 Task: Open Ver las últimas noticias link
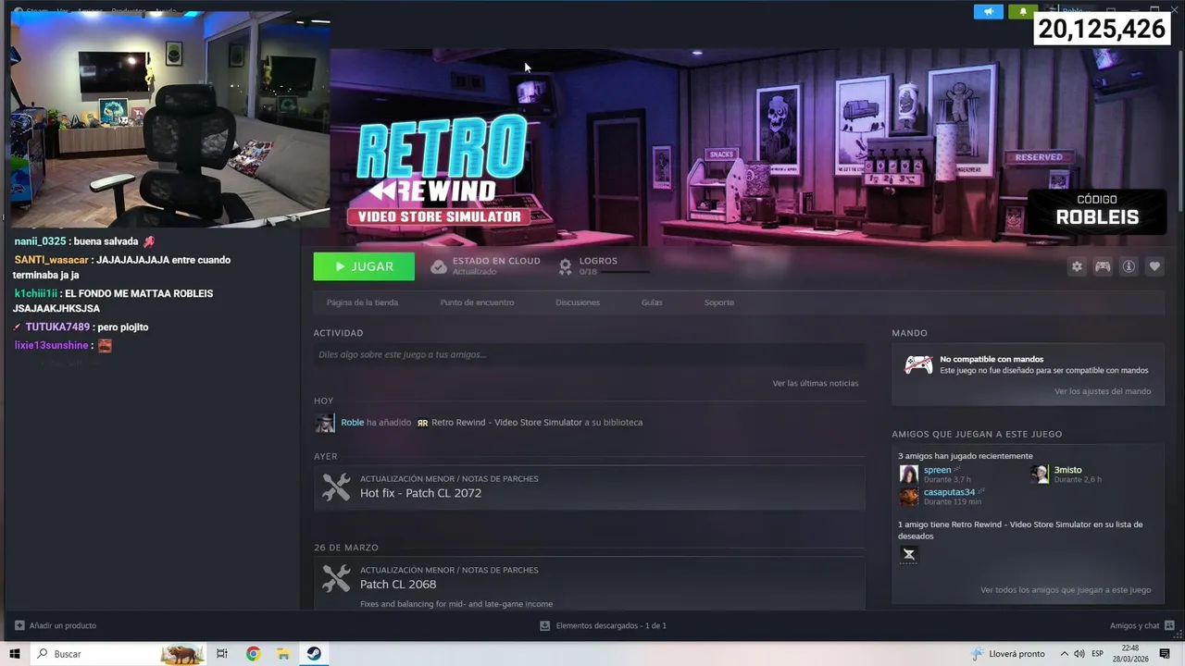[816, 383]
